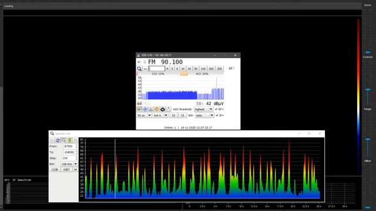Click the signal level graph in XDR-GTK
376x211 pixels.
click(x=180, y=88)
